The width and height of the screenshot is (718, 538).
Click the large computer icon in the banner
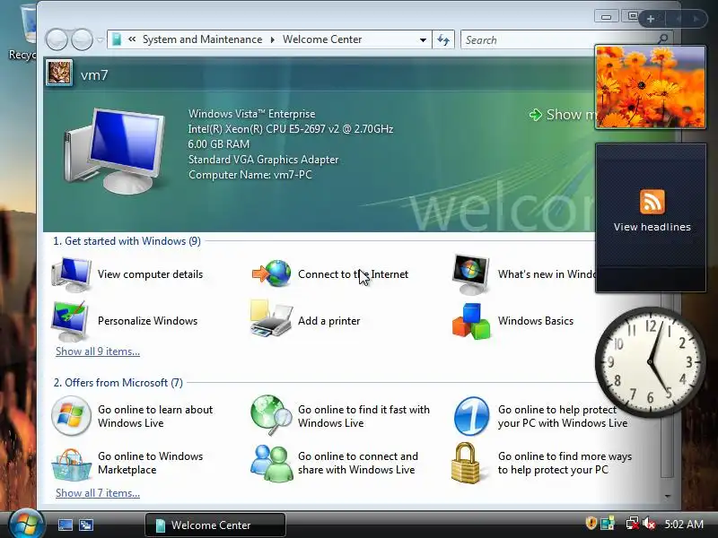coord(114,151)
